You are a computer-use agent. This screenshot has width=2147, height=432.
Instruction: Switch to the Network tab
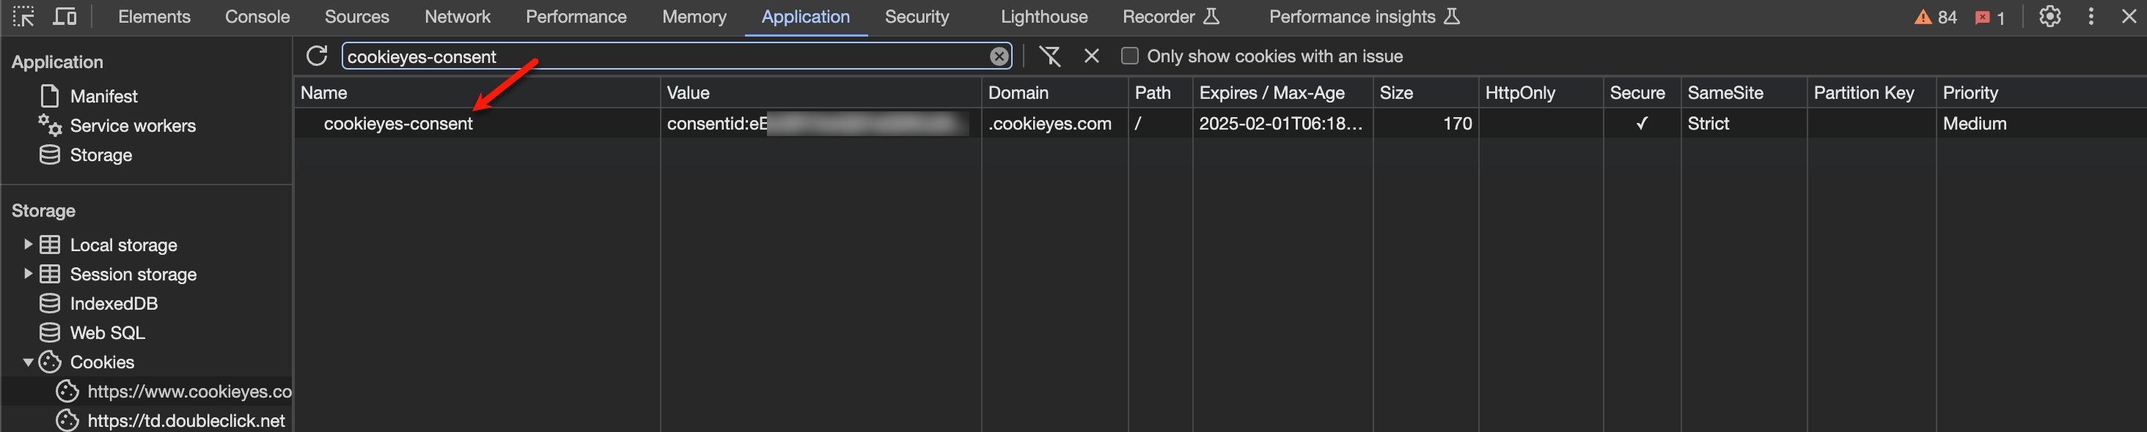pos(457,17)
